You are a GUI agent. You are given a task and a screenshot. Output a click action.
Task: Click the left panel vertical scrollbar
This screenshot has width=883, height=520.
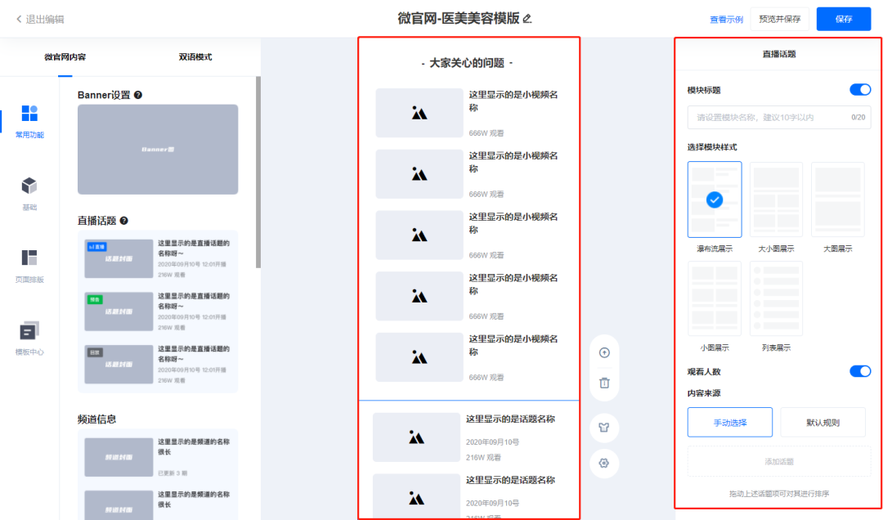tap(258, 172)
